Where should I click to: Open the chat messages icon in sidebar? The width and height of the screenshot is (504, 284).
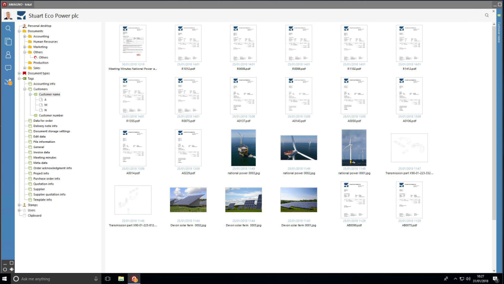coord(8,68)
